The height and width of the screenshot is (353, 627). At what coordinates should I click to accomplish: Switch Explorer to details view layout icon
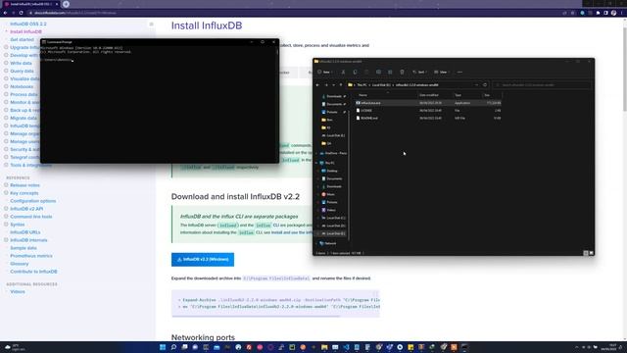586,253
